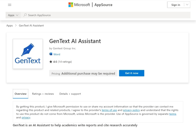Click the breadcrumb chevron separator
The image size is (196, 130).
pos(16,25)
